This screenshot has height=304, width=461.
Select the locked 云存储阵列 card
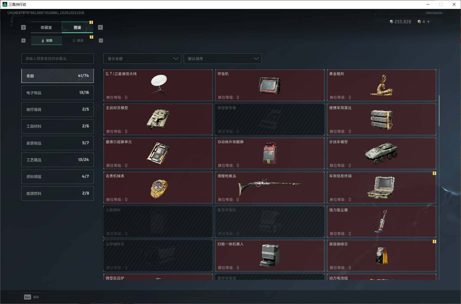pyautogui.click(x=158, y=256)
